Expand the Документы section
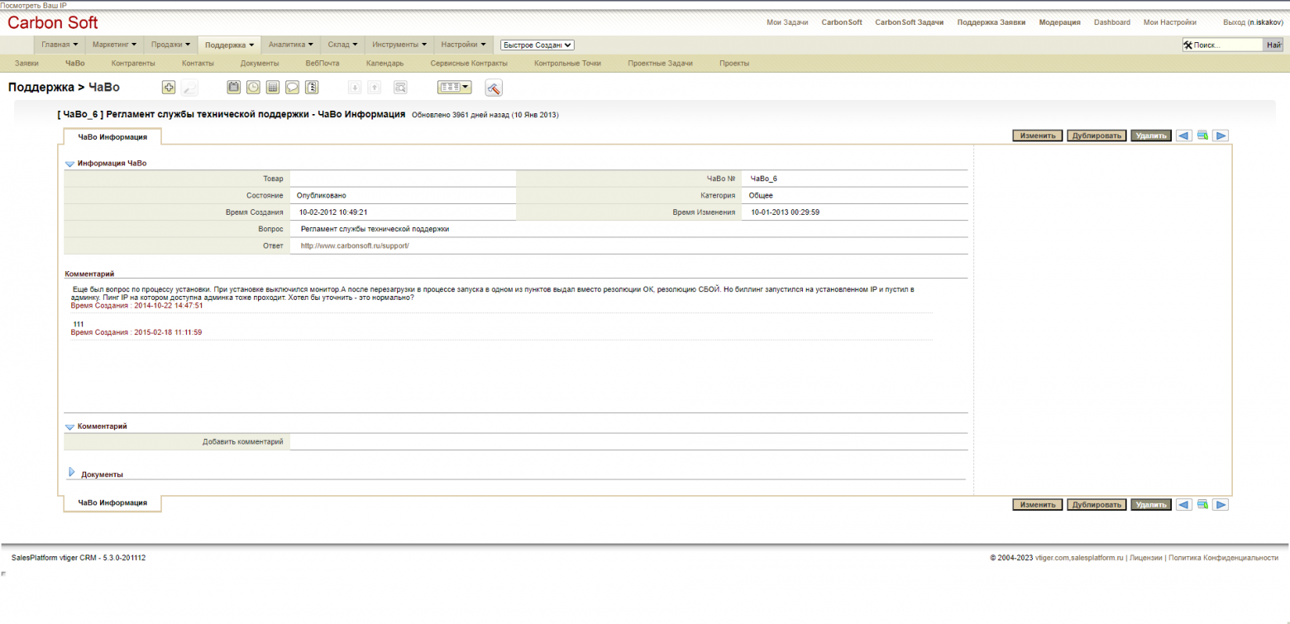Image resolution: width=1290 pixels, height=624 pixels. [72, 473]
